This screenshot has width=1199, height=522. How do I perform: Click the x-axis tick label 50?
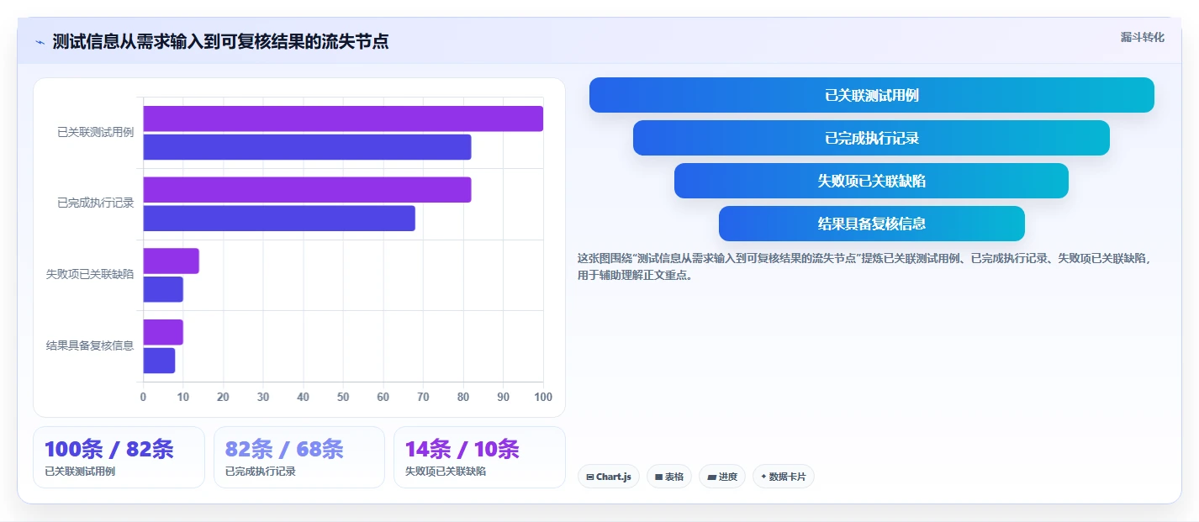click(343, 397)
